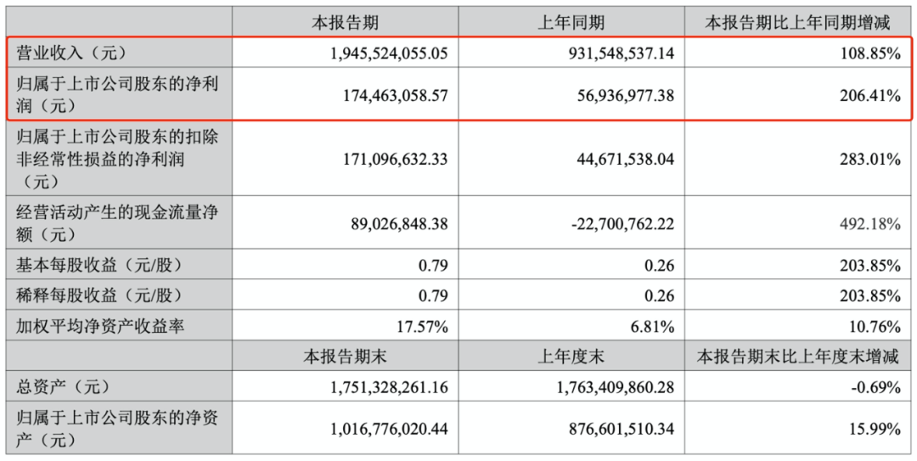Click total assets value 1,751,328,261.16

386,388
